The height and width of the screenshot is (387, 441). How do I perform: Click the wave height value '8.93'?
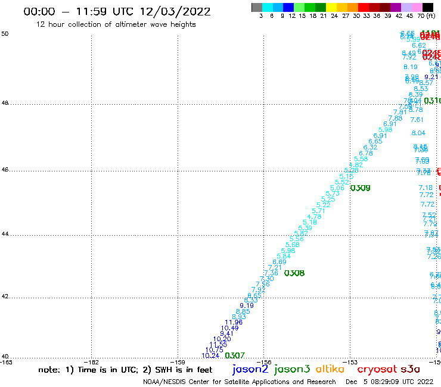(x=239, y=317)
